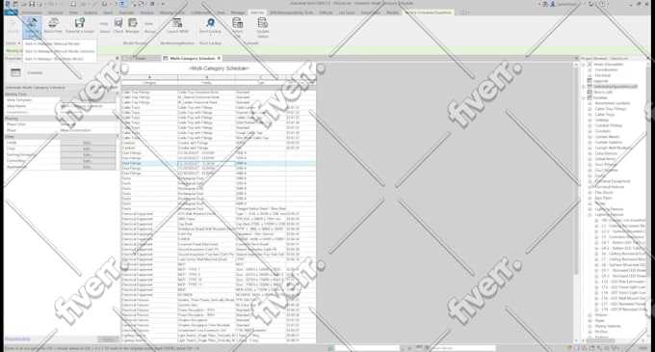Open the Select dropdown below the ribbon
The height and width of the screenshot is (352, 655).
pos(13,43)
